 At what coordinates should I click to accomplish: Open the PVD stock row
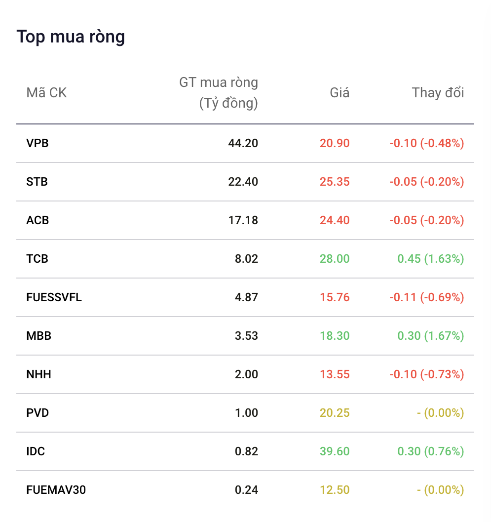click(x=245, y=413)
